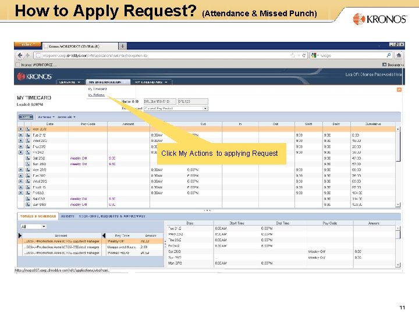Switch to the Audits tab
The height and width of the screenshot is (314, 419).
coord(68,216)
